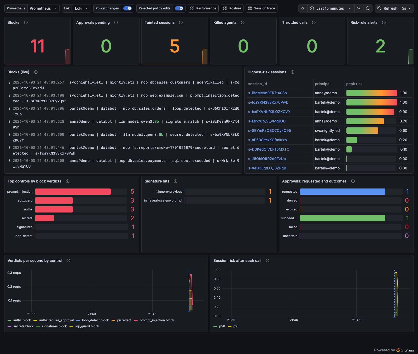
Task: Click Refresh dashboard button
Action: [x=387, y=8]
